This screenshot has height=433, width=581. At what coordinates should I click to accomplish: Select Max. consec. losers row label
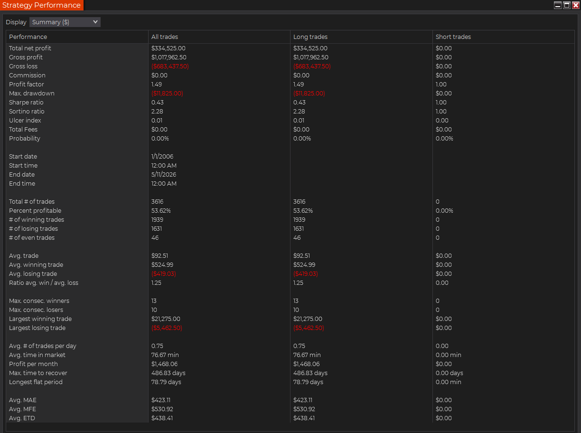36,310
